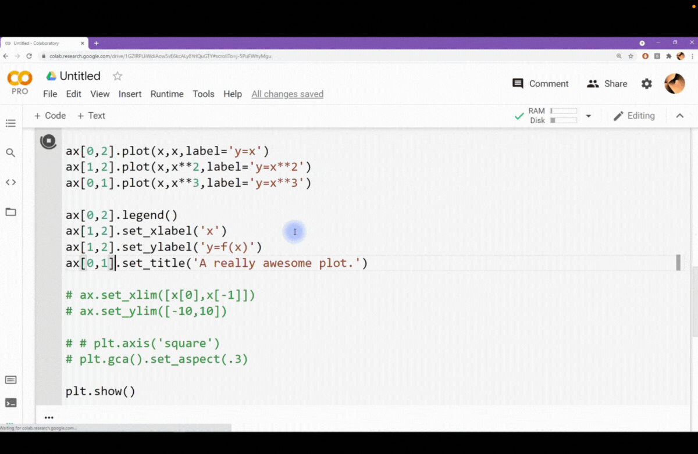This screenshot has height=454, width=698.
Task: Click the All changes saved link
Action: click(x=287, y=94)
